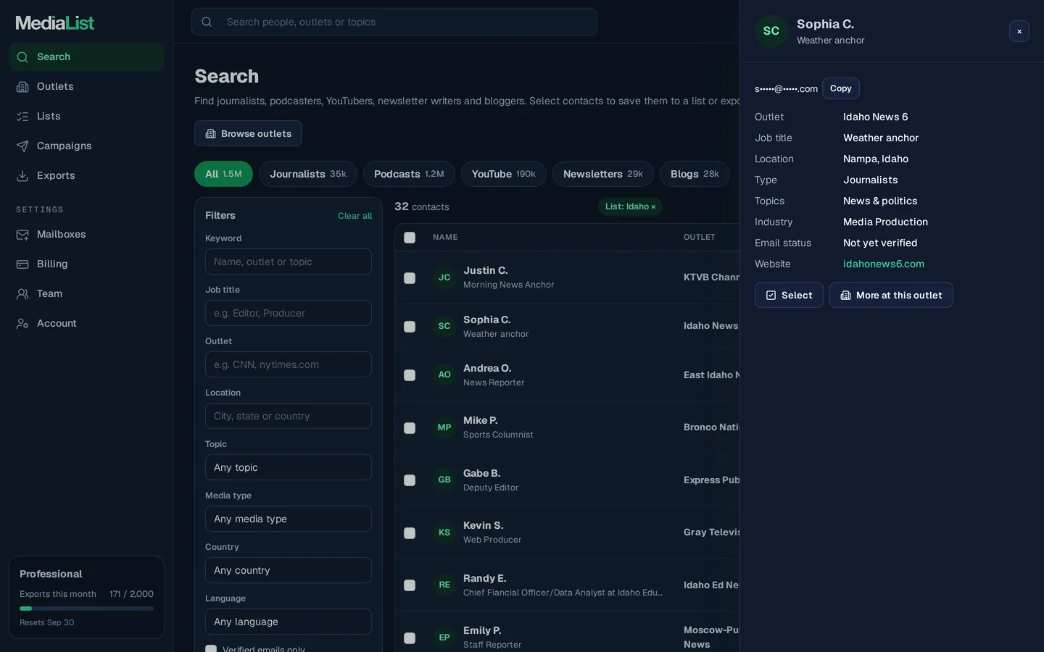
Task: Open Exports in the sidebar
Action: (x=86, y=175)
